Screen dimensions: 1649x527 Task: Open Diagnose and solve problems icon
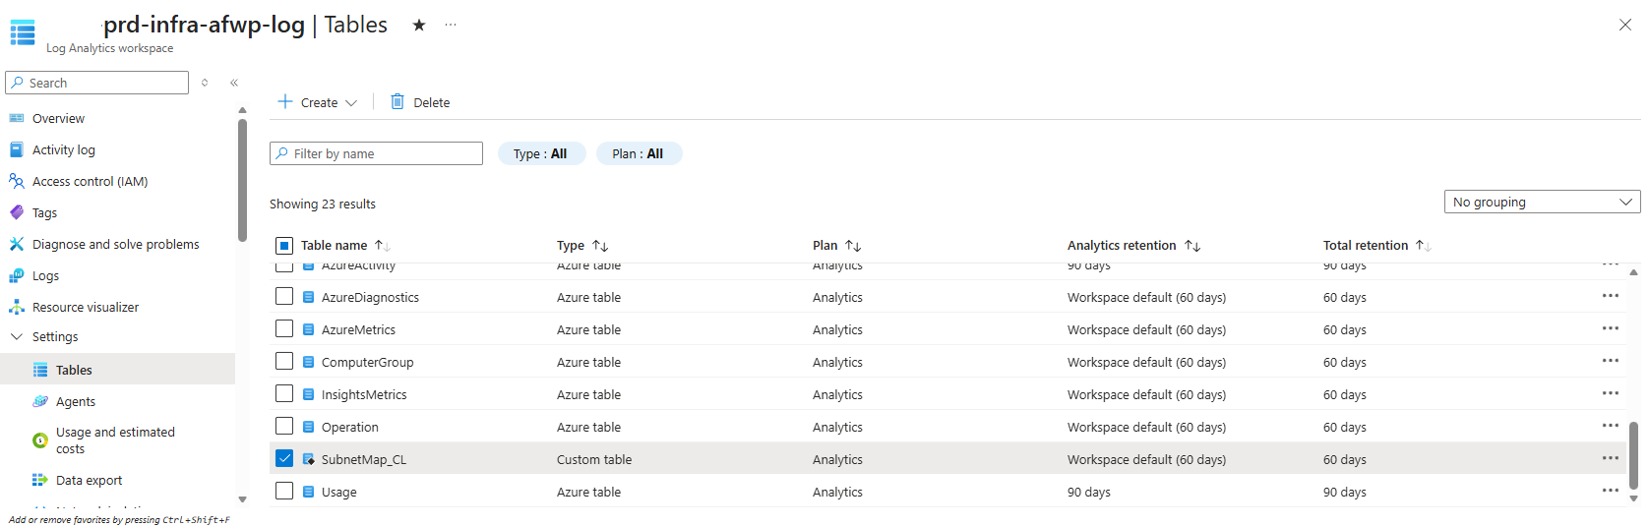click(17, 245)
